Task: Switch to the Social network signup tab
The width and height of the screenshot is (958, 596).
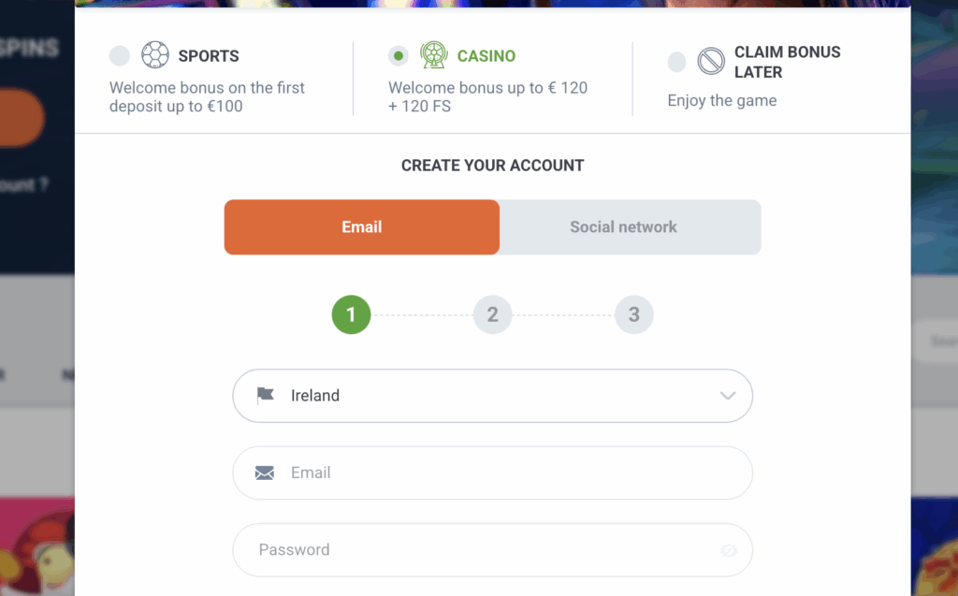Action: (623, 226)
